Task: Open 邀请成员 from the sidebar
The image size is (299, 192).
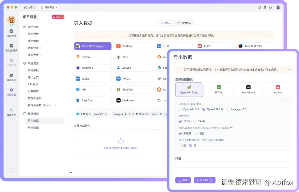Action: (11, 113)
